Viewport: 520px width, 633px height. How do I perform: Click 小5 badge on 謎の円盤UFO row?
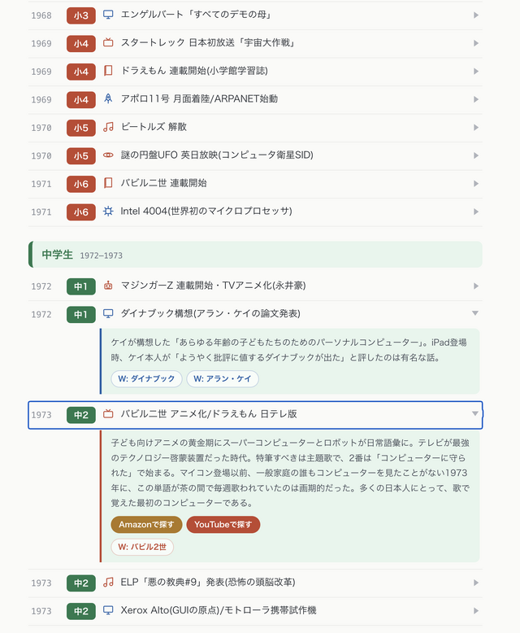81,156
